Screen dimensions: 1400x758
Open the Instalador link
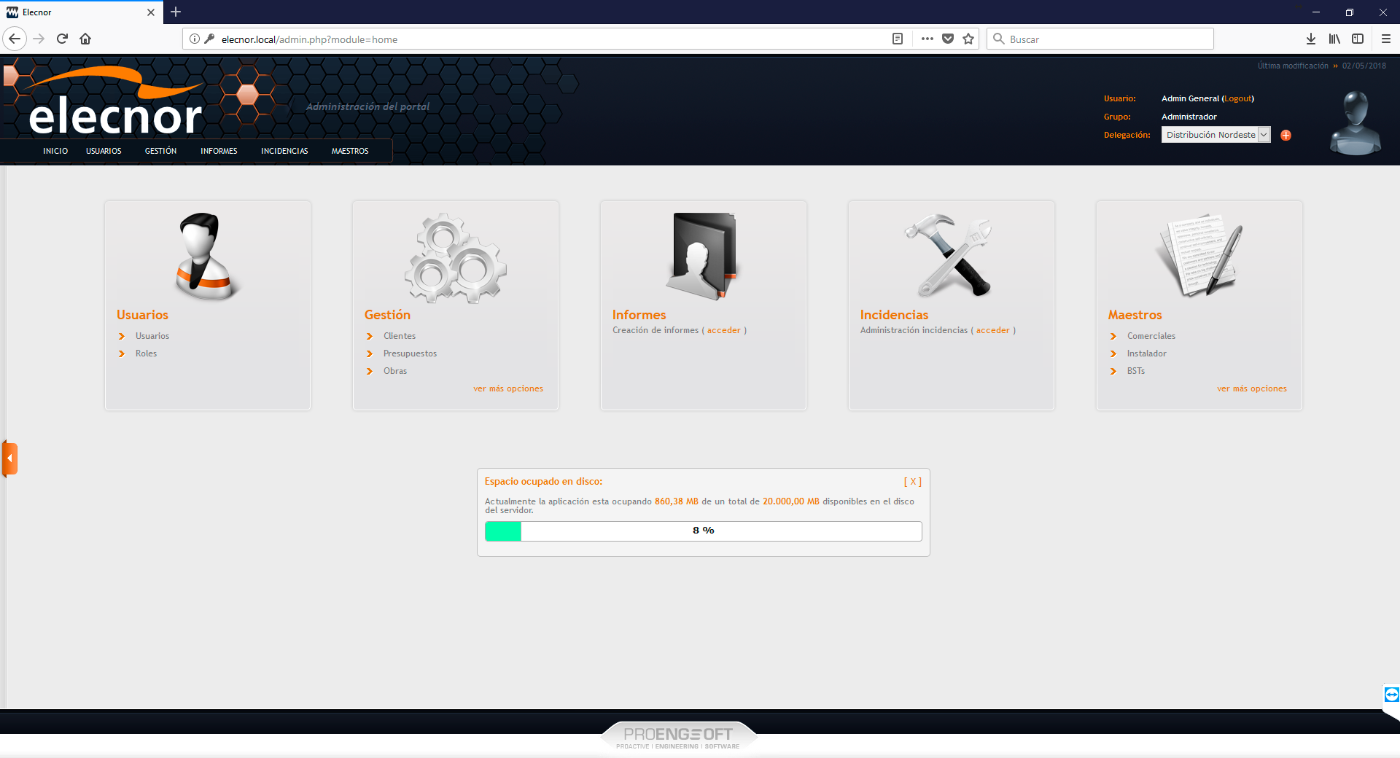1146,353
